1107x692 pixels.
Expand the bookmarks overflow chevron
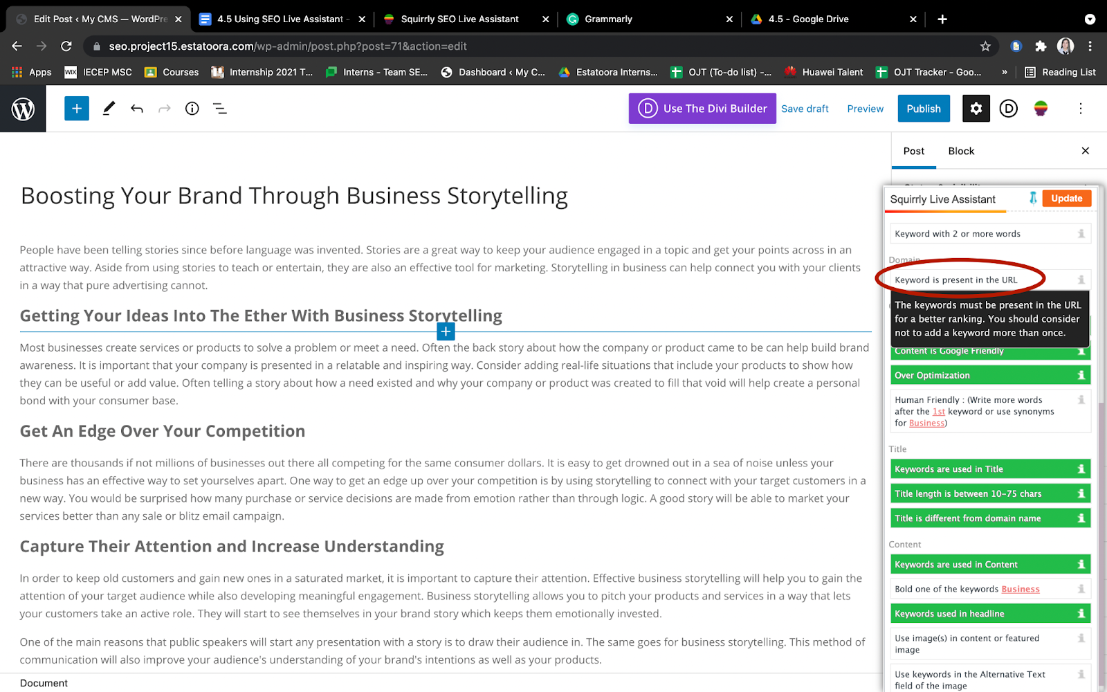click(1005, 72)
